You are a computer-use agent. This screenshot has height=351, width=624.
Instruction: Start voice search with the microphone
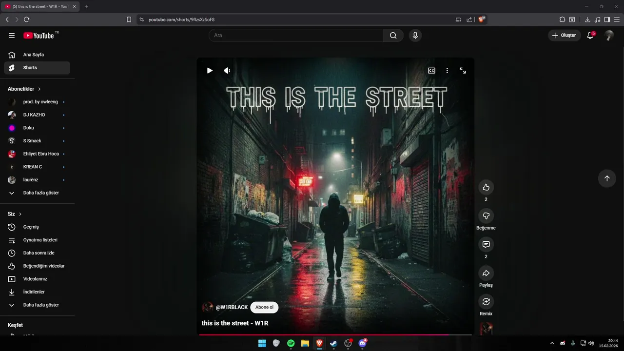point(415,35)
